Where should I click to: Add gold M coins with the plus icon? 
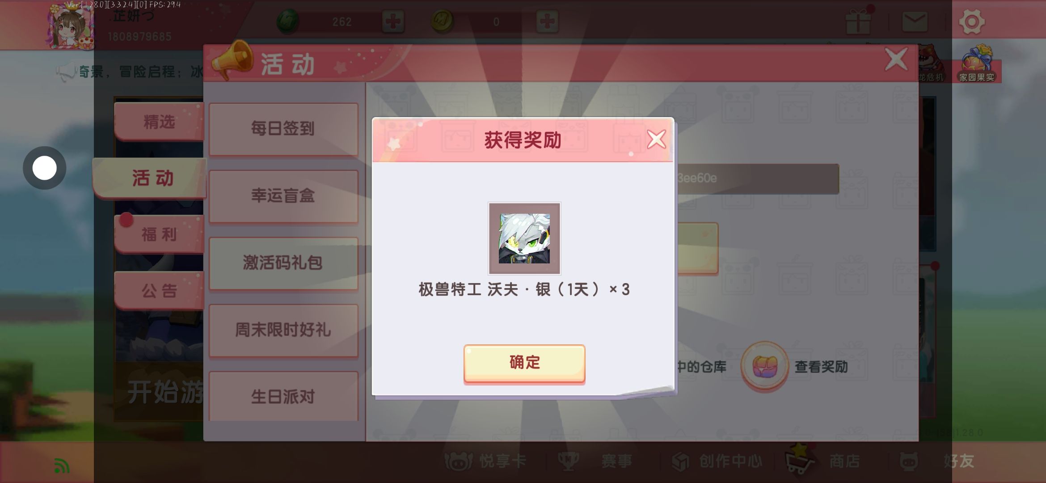coord(547,21)
